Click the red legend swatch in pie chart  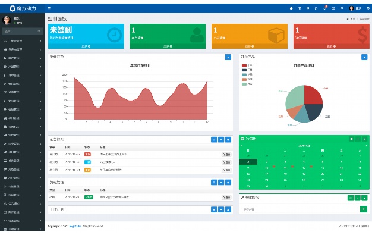click(244, 65)
